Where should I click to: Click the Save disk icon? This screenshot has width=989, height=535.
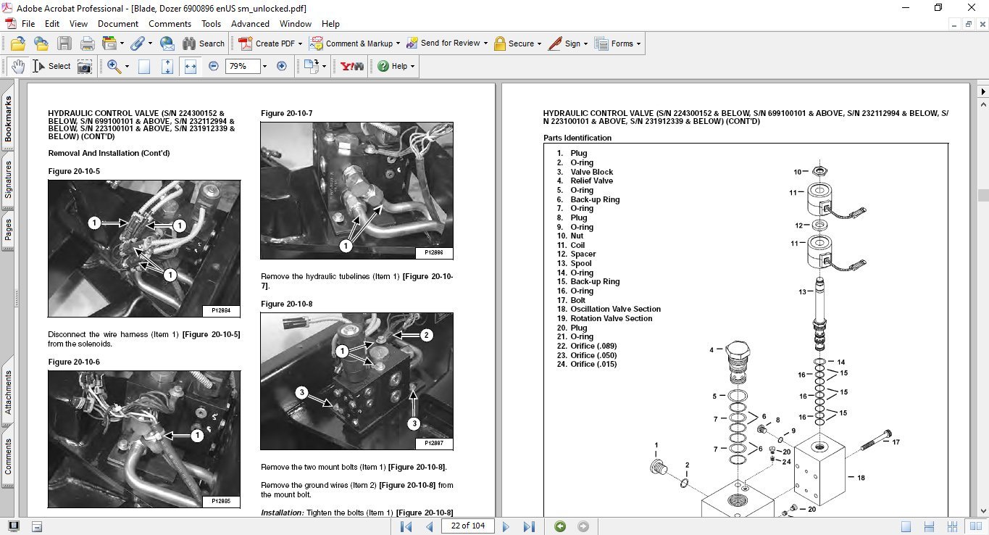[x=64, y=43]
